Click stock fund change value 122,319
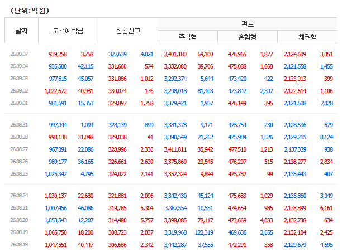Viewport: 342px width, 252px height. point(204,232)
